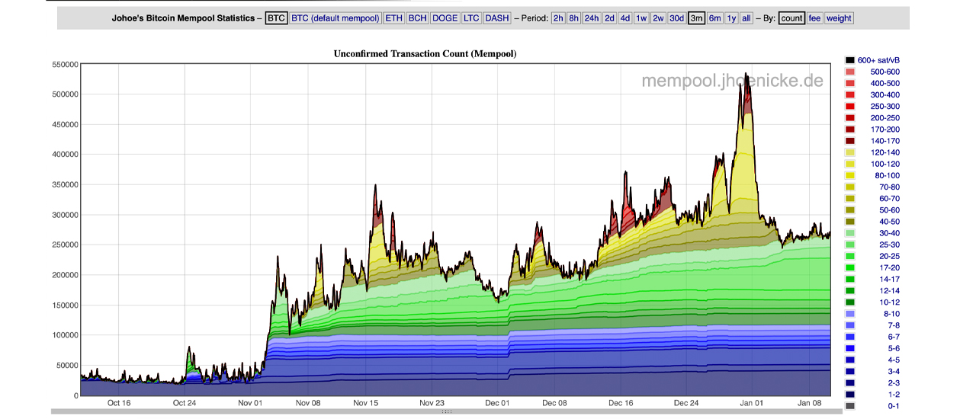This screenshot has height=419, width=976.
Task: Toggle the 100-120 fee legend entry
Action: click(884, 164)
